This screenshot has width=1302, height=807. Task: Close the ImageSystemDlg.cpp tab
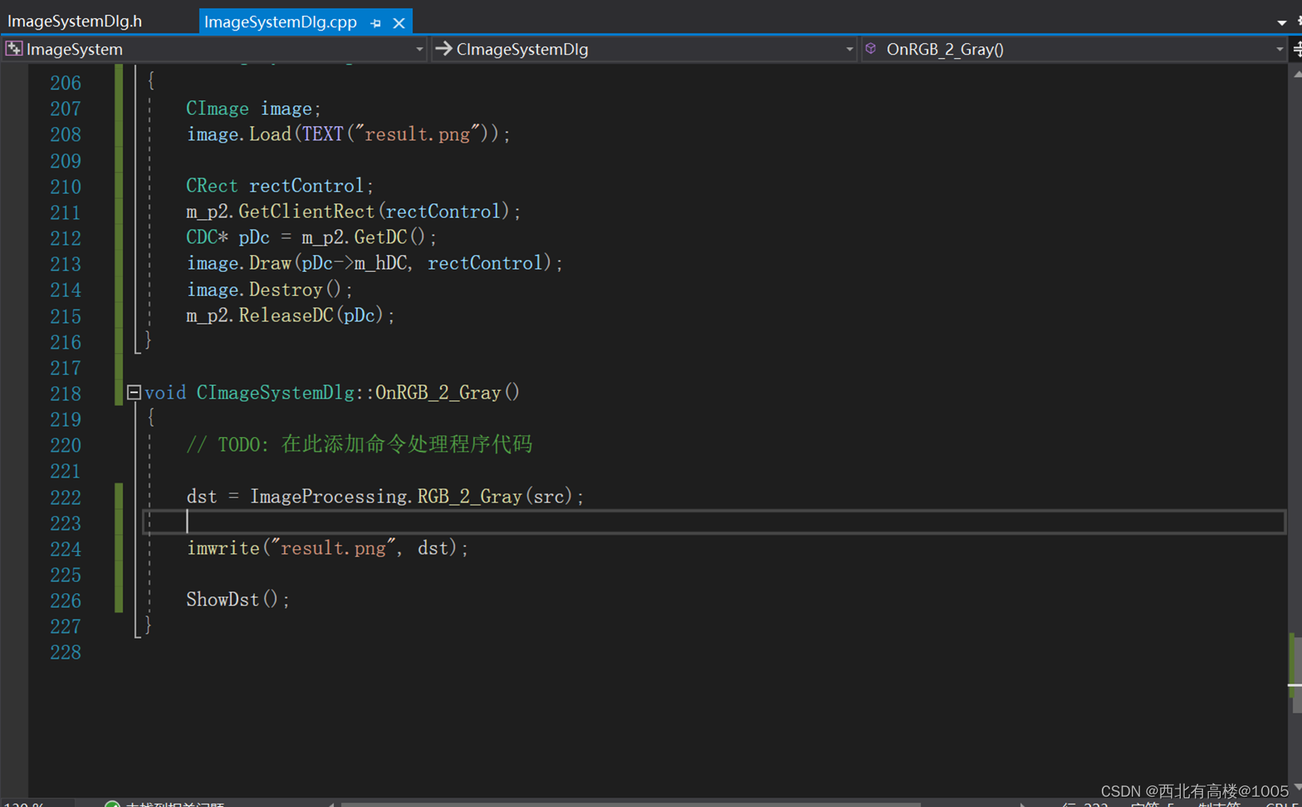point(399,23)
